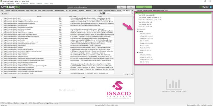Open the SERP Snippet bottom tab
The height and width of the screenshot is (106, 213).
pyautogui.click(x=33, y=103)
